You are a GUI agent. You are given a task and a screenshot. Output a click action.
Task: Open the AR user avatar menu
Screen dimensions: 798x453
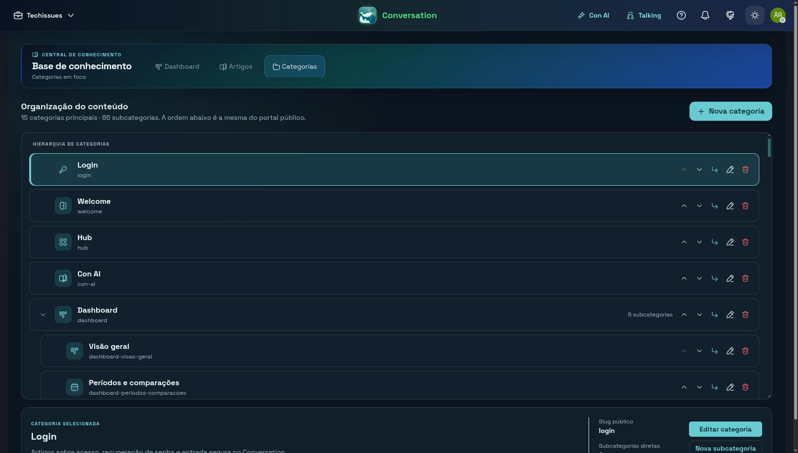click(x=778, y=15)
